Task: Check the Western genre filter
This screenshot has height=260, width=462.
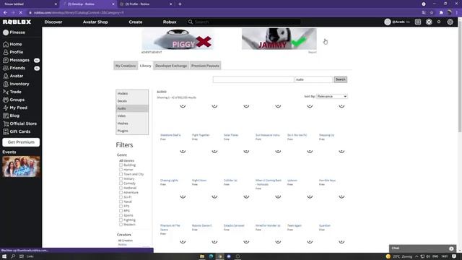Action: 121,225
